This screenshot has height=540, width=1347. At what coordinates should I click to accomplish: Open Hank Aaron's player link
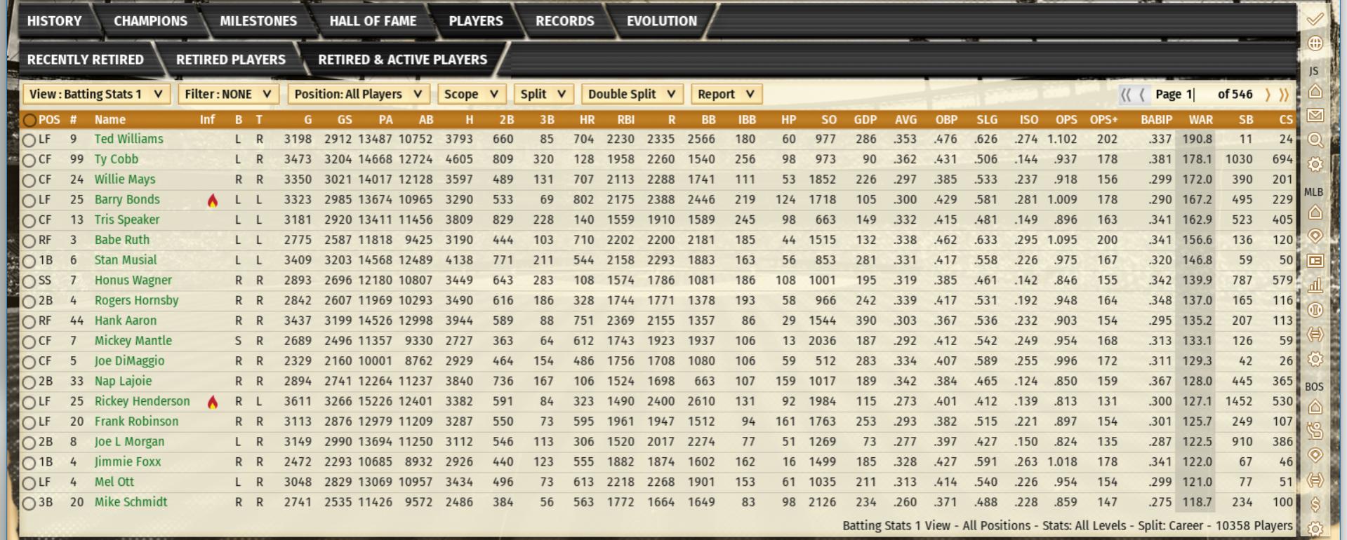(126, 320)
